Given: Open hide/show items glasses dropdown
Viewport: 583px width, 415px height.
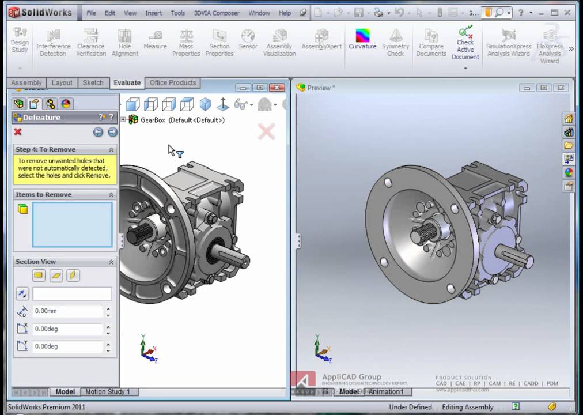Looking at the screenshot, I should pos(251,105).
